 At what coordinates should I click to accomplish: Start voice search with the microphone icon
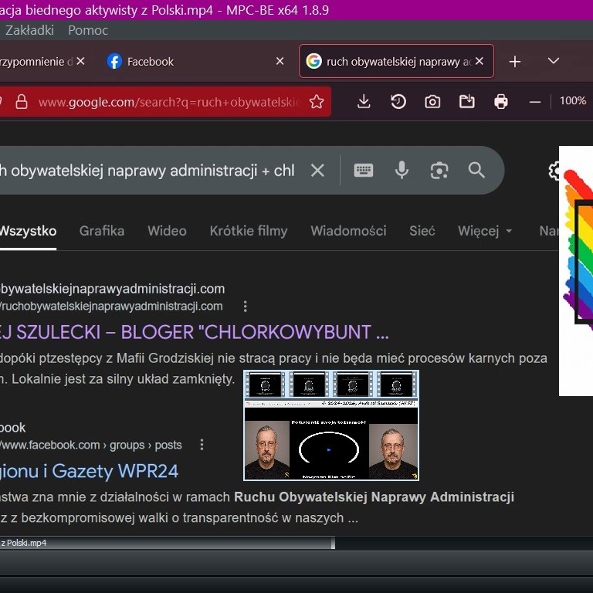click(402, 171)
